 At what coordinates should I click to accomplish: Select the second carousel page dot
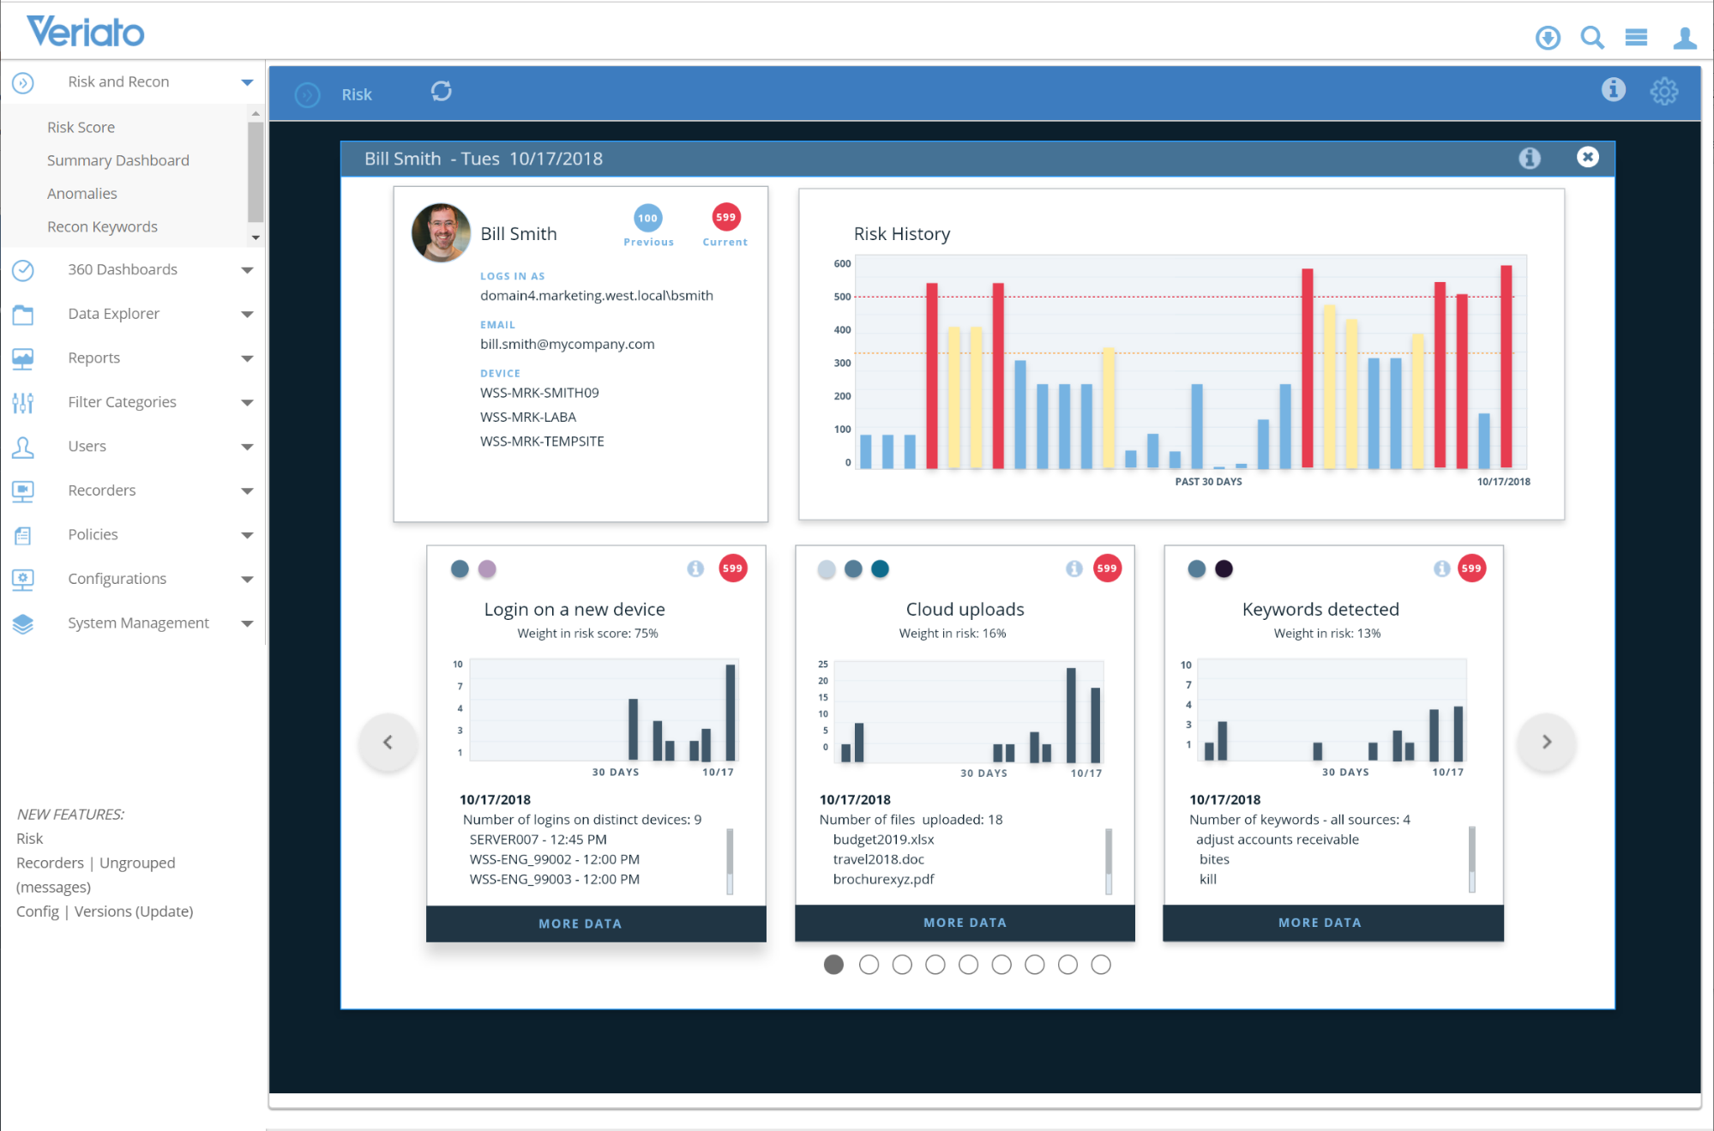[869, 965]
